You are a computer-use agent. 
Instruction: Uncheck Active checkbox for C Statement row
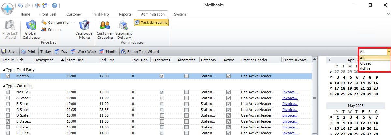click(228, 109)
